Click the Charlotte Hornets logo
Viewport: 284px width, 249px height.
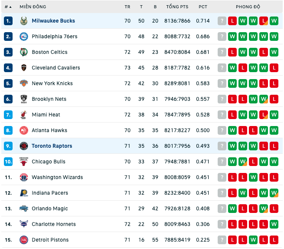pyautogui.click(x=24, y=224)
